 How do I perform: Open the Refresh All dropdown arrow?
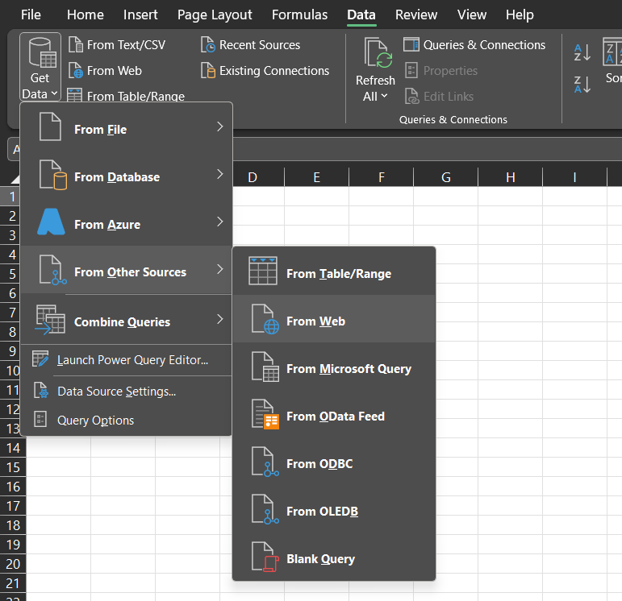(384, 97)
